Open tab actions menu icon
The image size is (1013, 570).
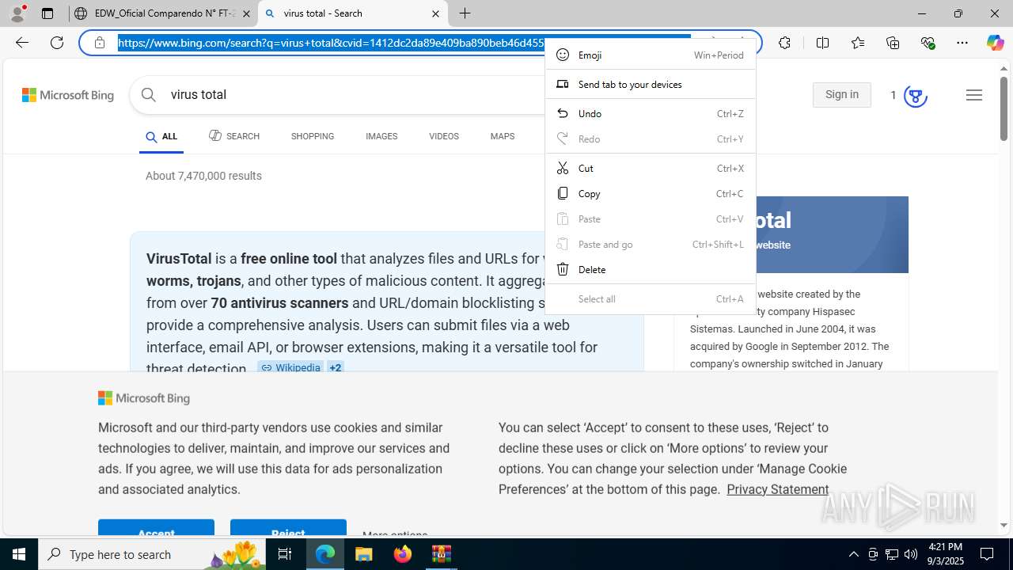(x=47, y=13)
